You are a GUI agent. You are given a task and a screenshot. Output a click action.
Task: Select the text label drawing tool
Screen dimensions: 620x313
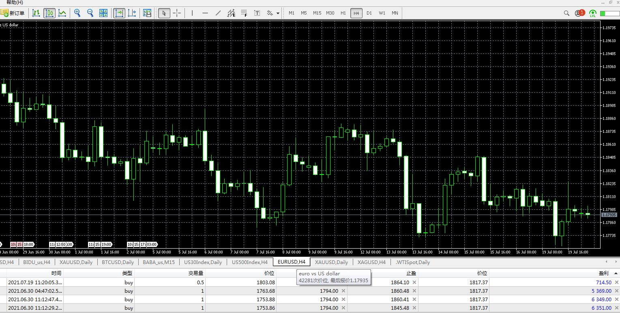[x=257, y=13]
